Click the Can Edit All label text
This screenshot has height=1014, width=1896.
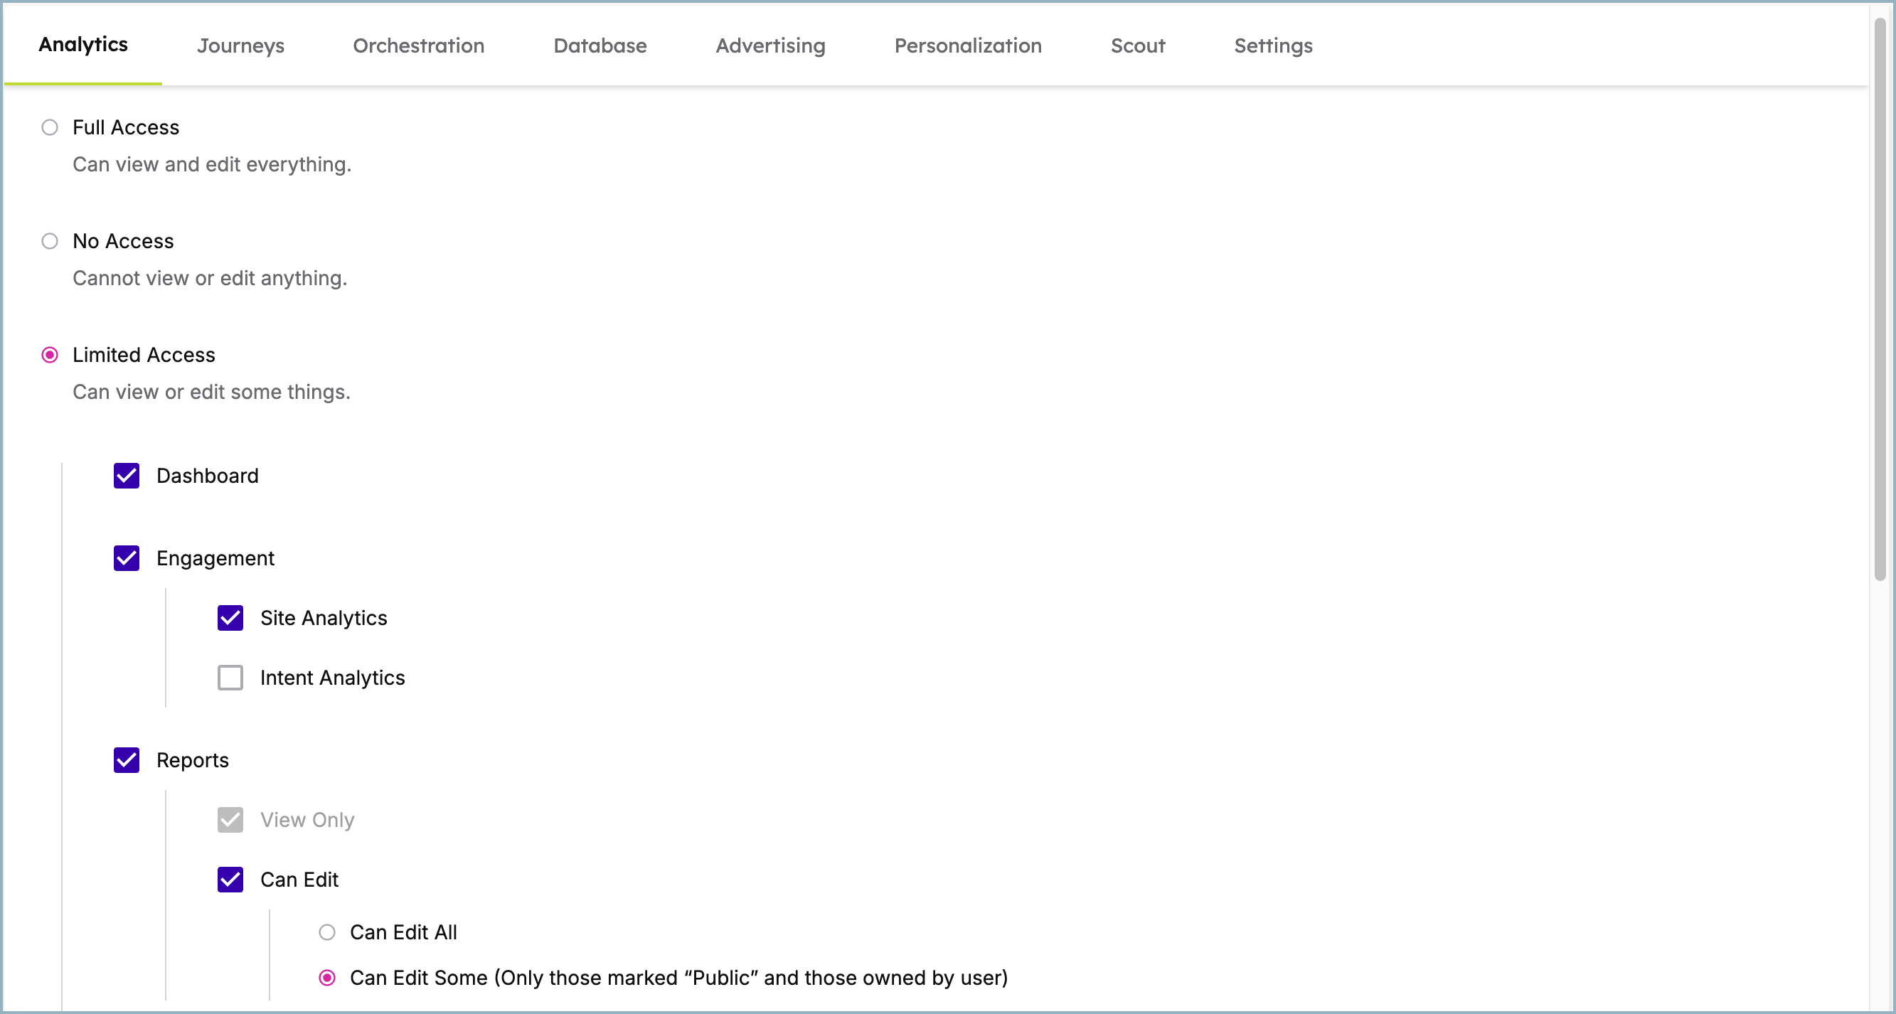[x=403, y=932]
